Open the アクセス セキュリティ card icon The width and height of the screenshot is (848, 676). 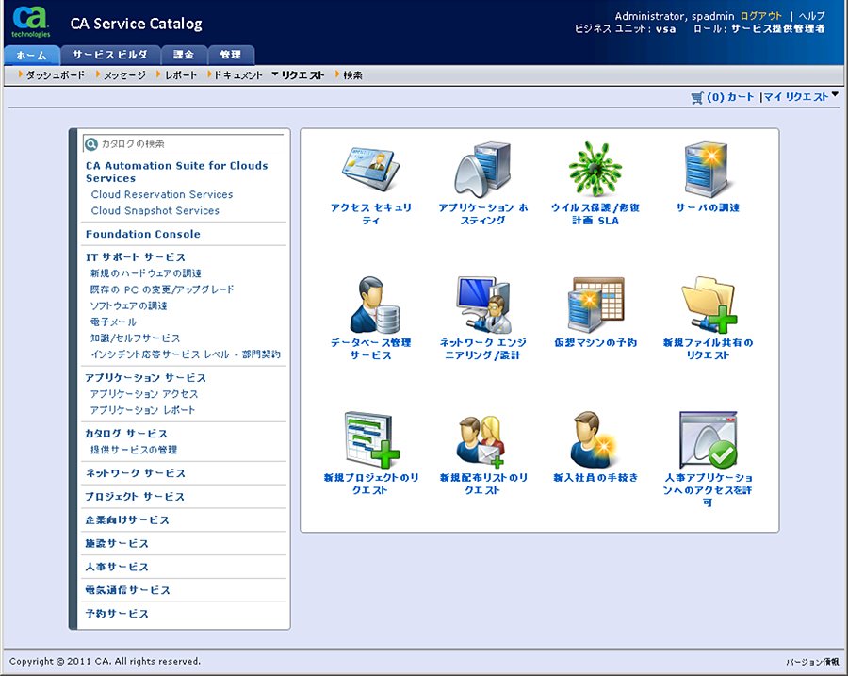click(x=371, y=169)
